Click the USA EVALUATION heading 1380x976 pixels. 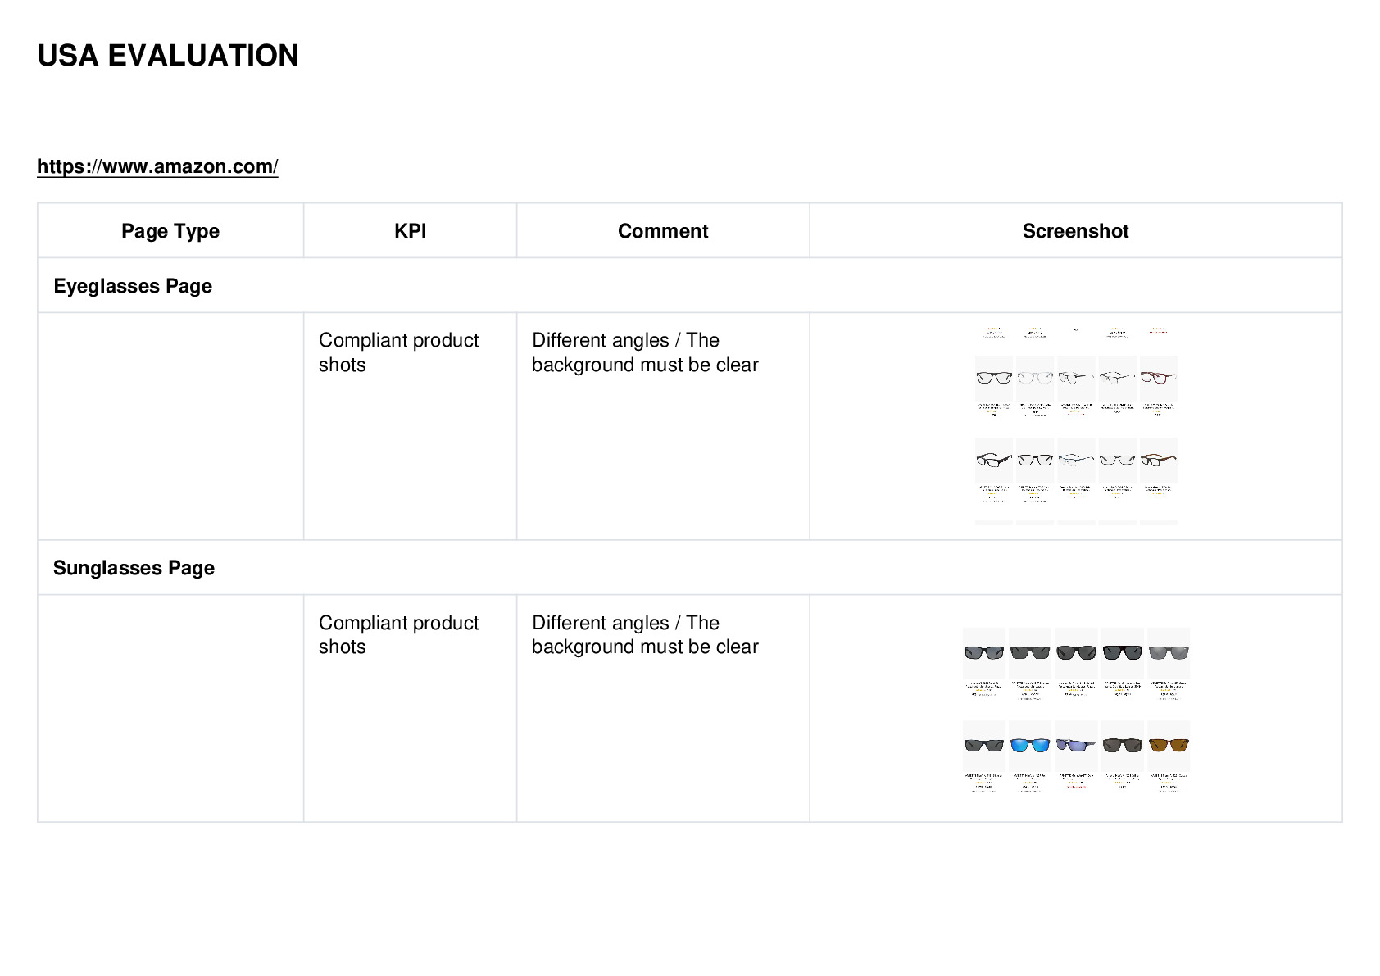click(x=168, y=56)
